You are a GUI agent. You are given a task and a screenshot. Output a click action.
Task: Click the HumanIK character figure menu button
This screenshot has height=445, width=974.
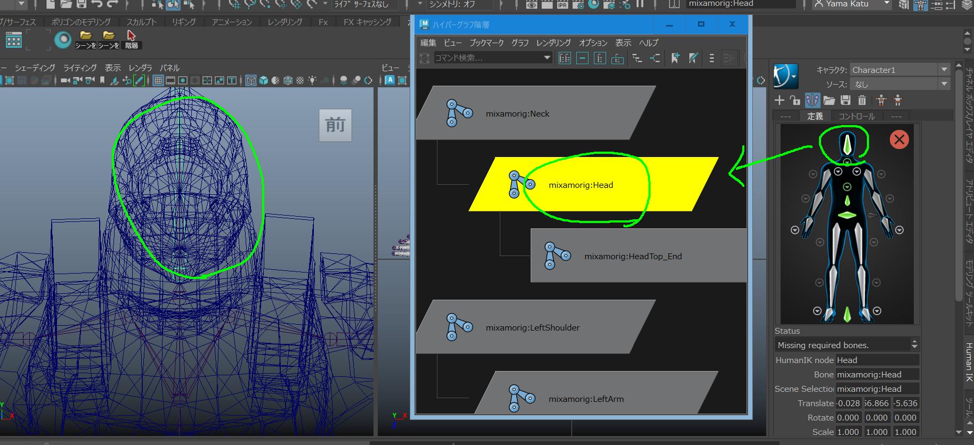coord(785,76)
